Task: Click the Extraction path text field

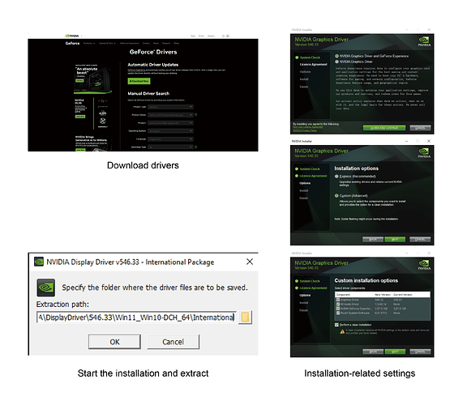Action: [x=136, y=317]
